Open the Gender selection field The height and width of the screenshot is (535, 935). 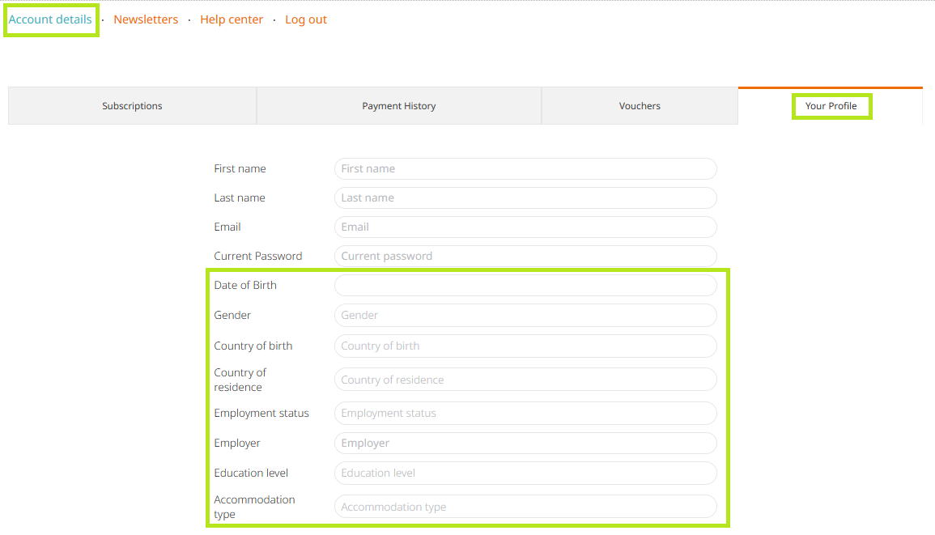point(525,316)
